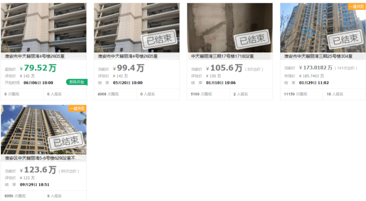Open the 99.4万 listing building photo

click(137, 28)
